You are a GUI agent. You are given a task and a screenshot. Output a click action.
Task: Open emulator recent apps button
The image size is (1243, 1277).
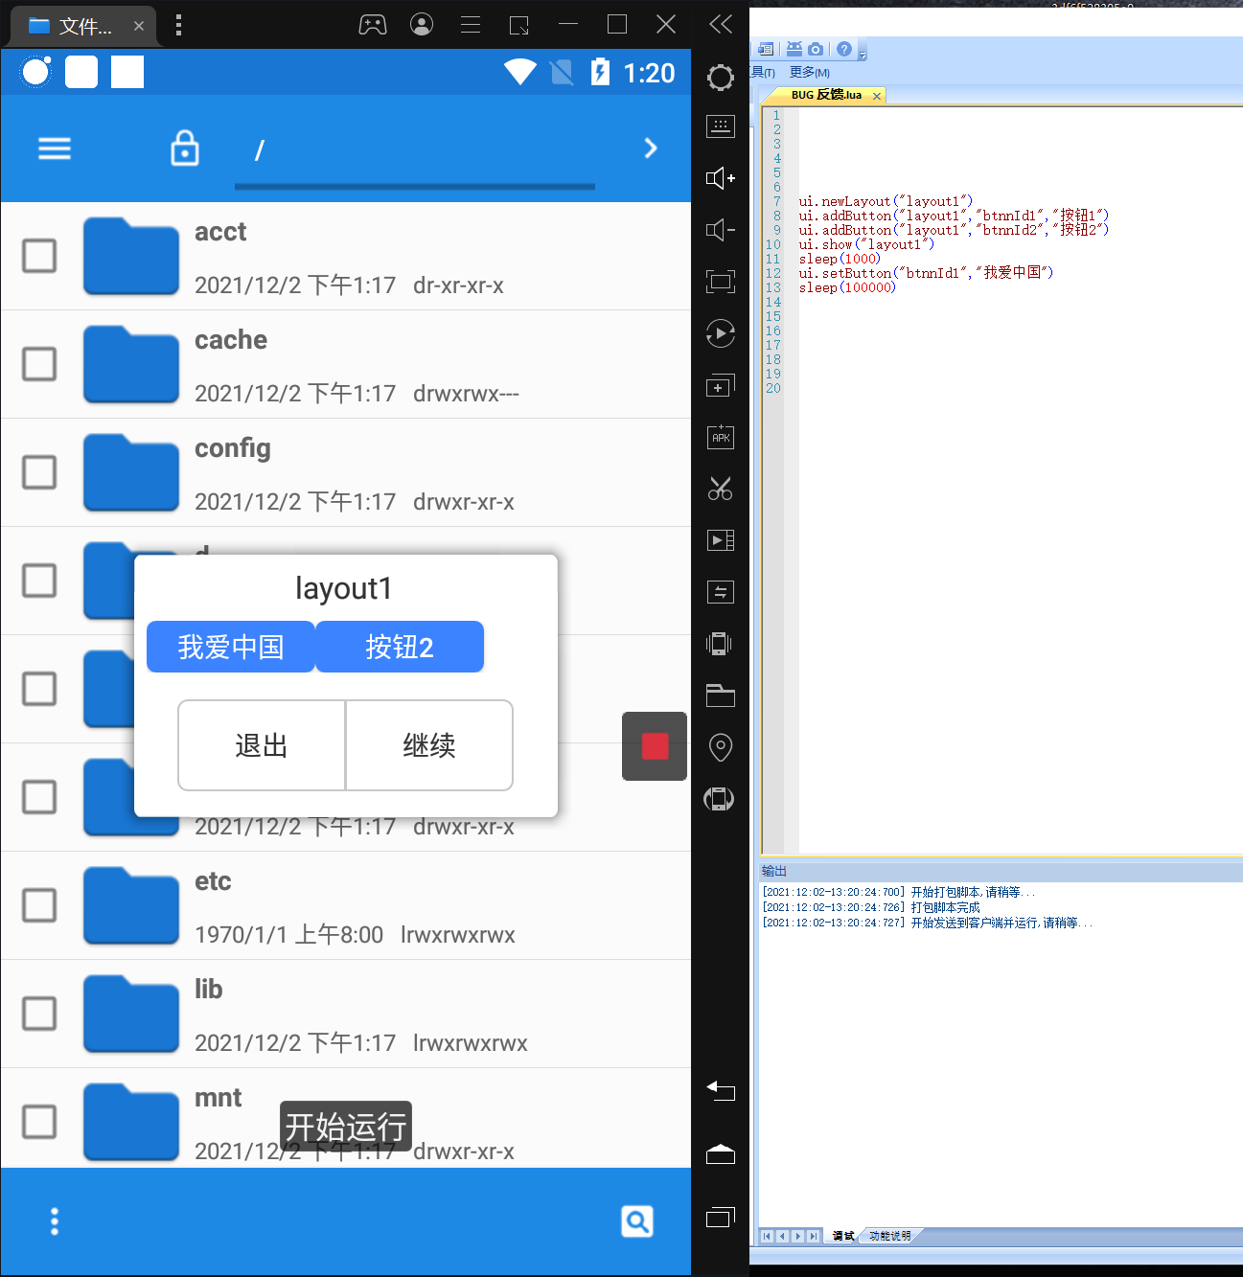click(721, 1218)
